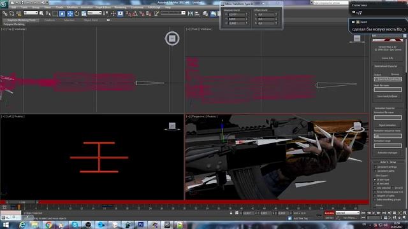This screenshot has width=408, height=229.
Task: Click the Mirror tool
Action: [x=190, y=13]
